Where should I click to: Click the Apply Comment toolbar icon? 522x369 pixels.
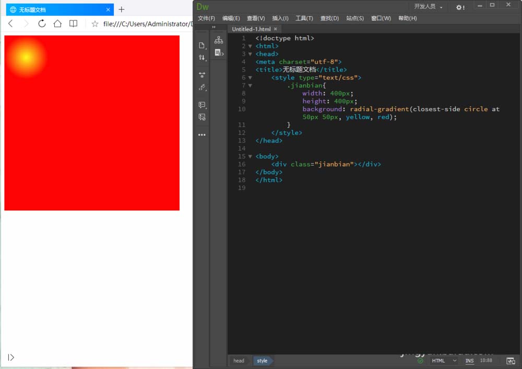[x=202, y=105]
